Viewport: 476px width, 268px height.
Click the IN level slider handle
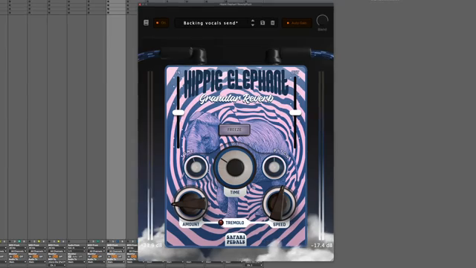(178, 112)
